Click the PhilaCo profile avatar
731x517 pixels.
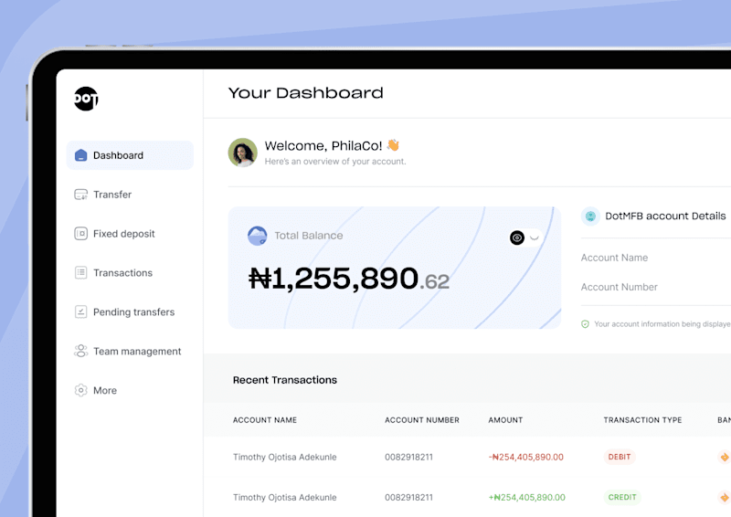(242, 153)
